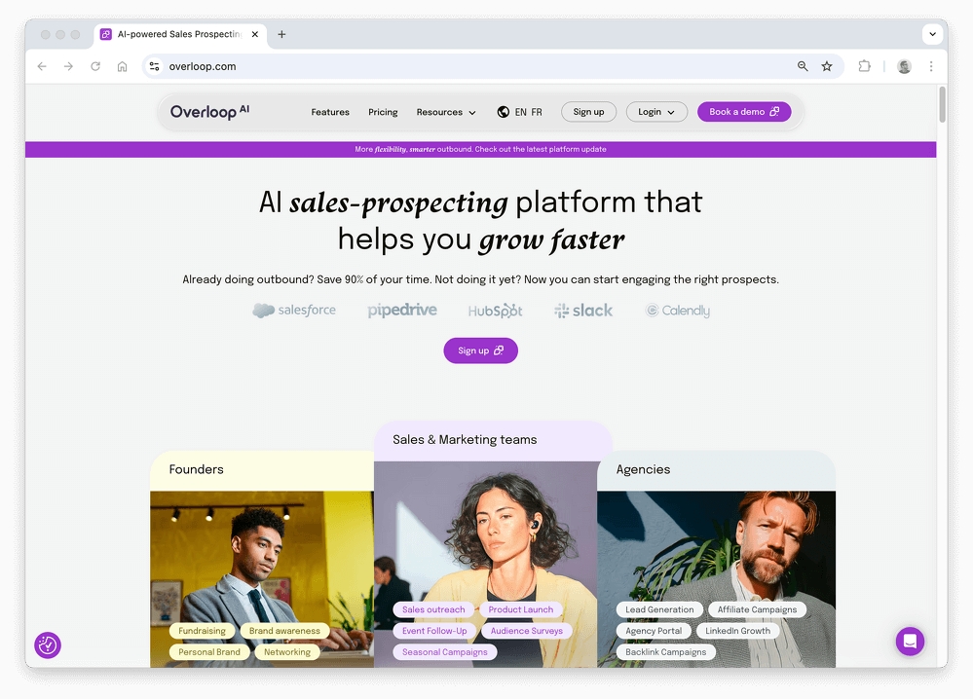
Task: Click the purple Sign up button under logos
Action: coord(480,350)
